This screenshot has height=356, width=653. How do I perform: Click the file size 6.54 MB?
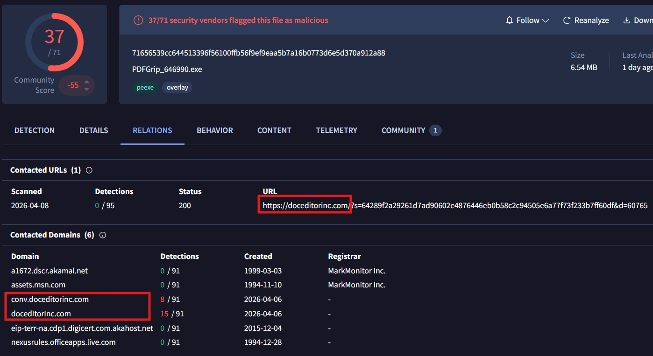584,68
